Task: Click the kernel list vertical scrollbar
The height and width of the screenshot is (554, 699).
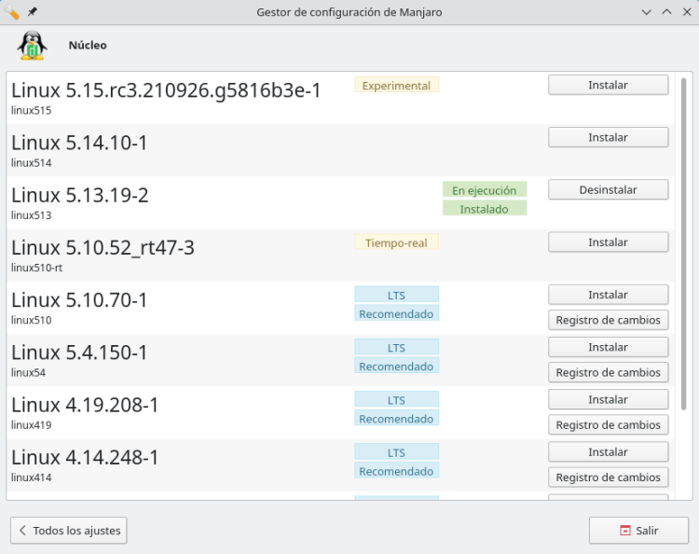Action: tap(685, 242)
